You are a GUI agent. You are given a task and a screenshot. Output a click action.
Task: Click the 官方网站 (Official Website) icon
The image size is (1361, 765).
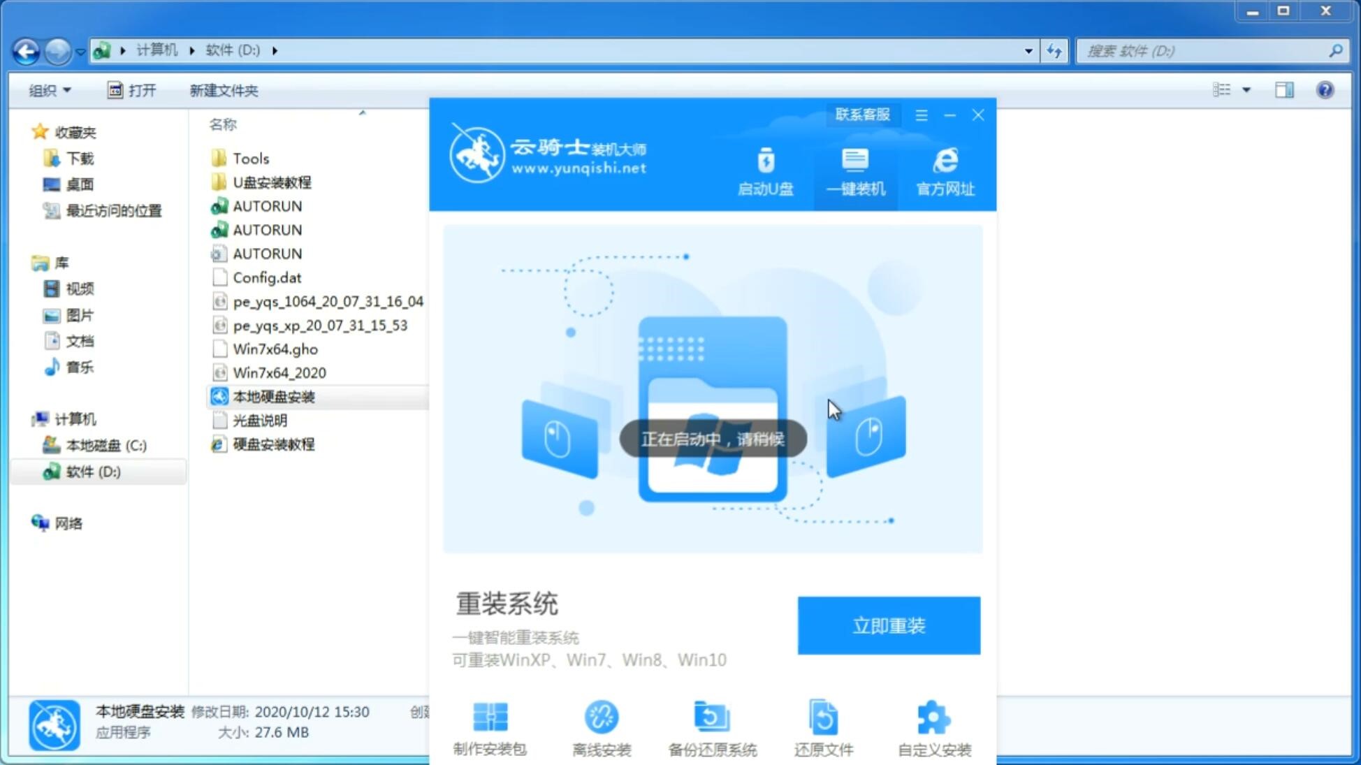click(x=943, y=171)
